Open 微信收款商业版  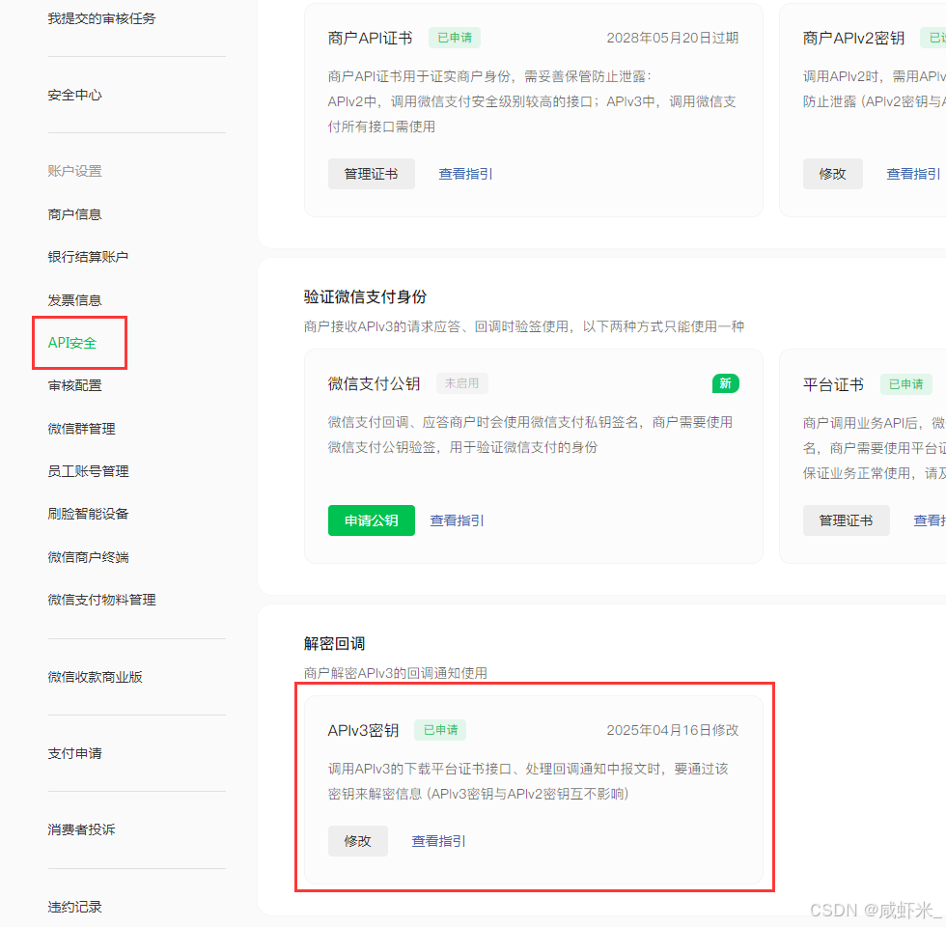[x=96, y=677]
